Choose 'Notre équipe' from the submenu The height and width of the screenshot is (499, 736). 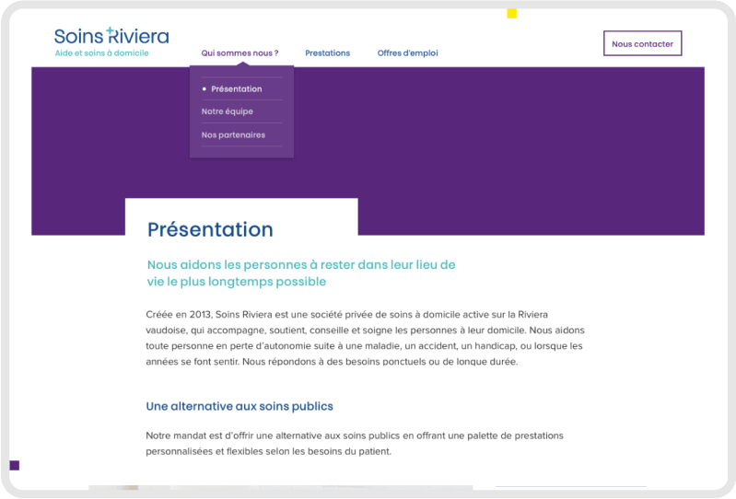[228, 111]
